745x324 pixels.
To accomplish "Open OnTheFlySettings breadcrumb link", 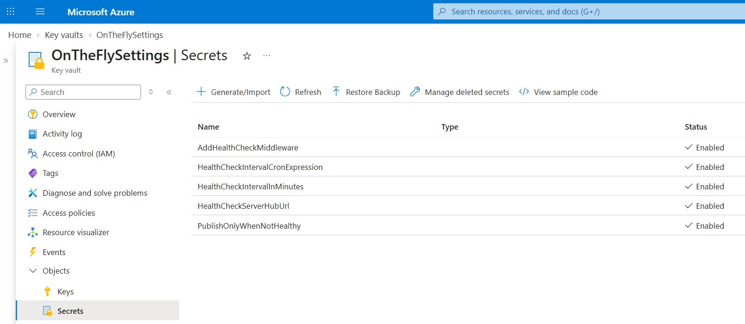I will coord(130,35).
